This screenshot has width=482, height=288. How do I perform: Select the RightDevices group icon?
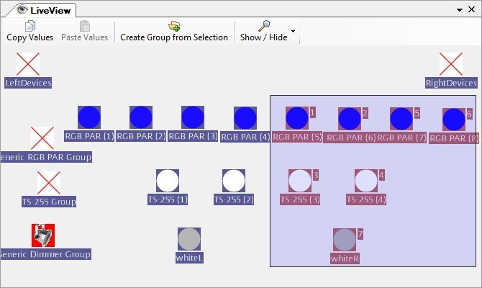pos(451,65)
